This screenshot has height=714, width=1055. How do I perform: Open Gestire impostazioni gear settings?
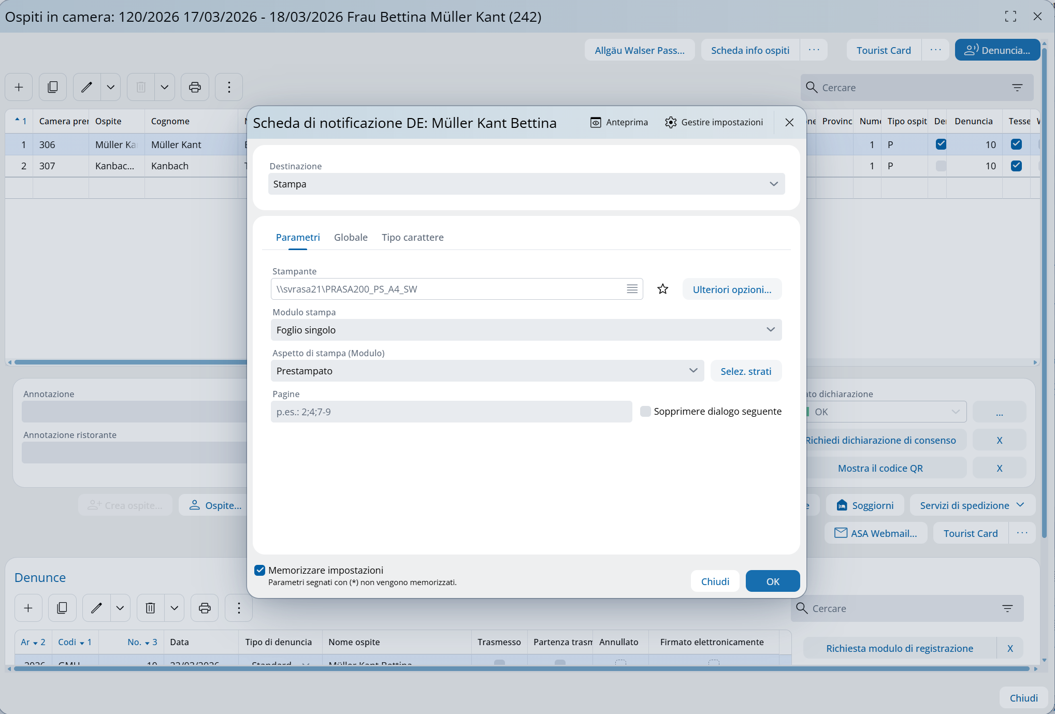click(x=671, y=122)
